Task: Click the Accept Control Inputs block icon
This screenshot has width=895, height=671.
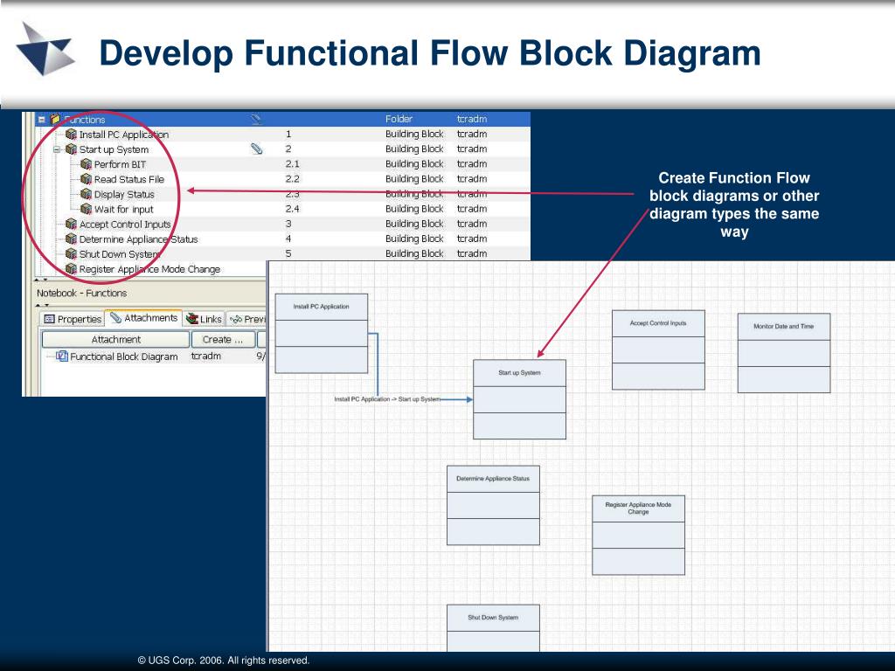Action: tap(71, 224)
